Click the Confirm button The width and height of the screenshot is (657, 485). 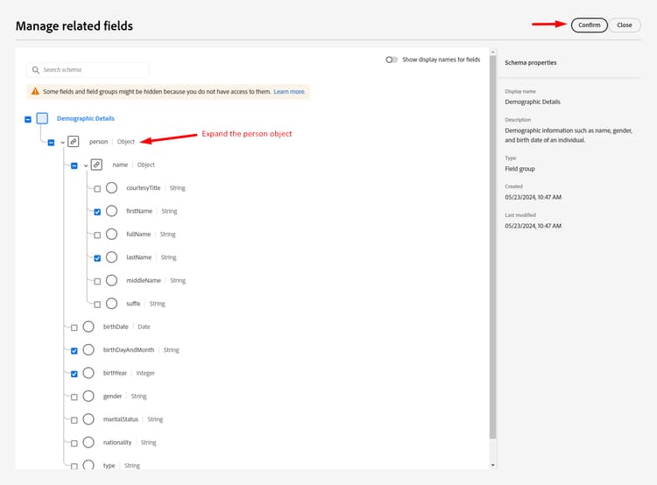tap(590, 25)
